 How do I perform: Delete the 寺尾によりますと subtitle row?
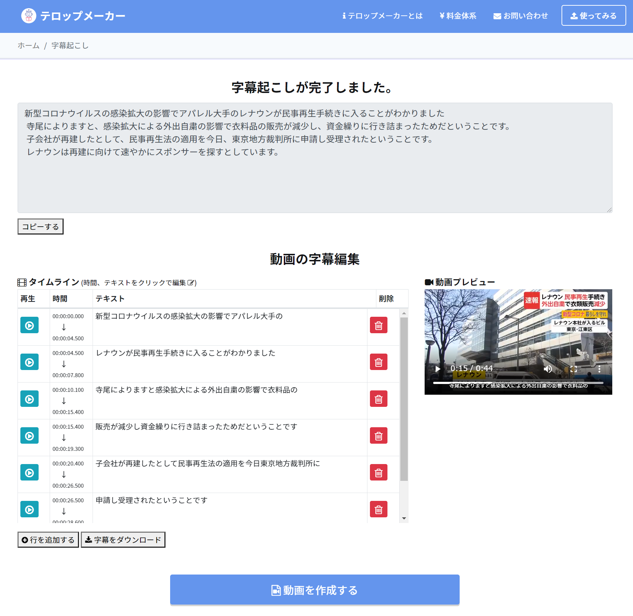click(379, 399)
